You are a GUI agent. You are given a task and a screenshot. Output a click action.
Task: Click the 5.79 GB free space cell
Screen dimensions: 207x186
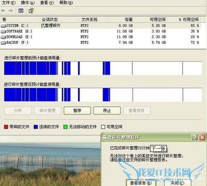pos(158,42)
